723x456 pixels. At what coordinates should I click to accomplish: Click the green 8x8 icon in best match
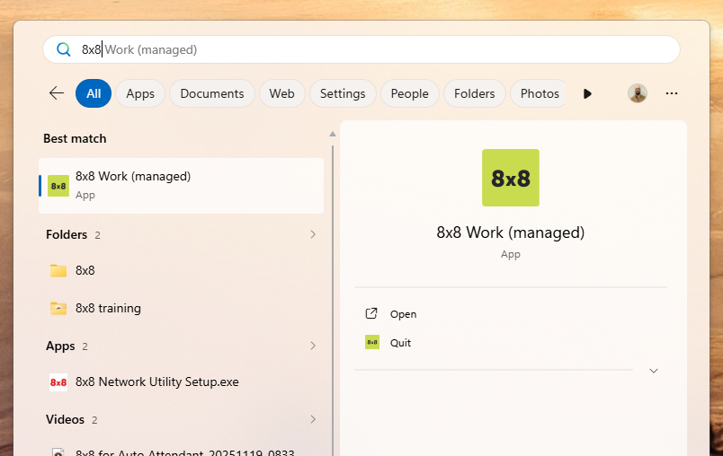click(x=58, y=186)
